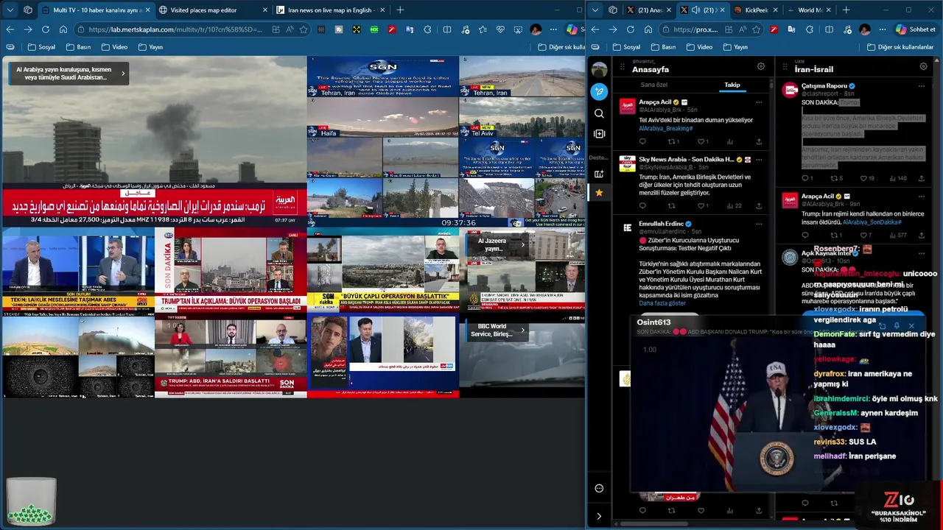Open the AlArabiya_SonDakika hashtag link

click(872, 222)
